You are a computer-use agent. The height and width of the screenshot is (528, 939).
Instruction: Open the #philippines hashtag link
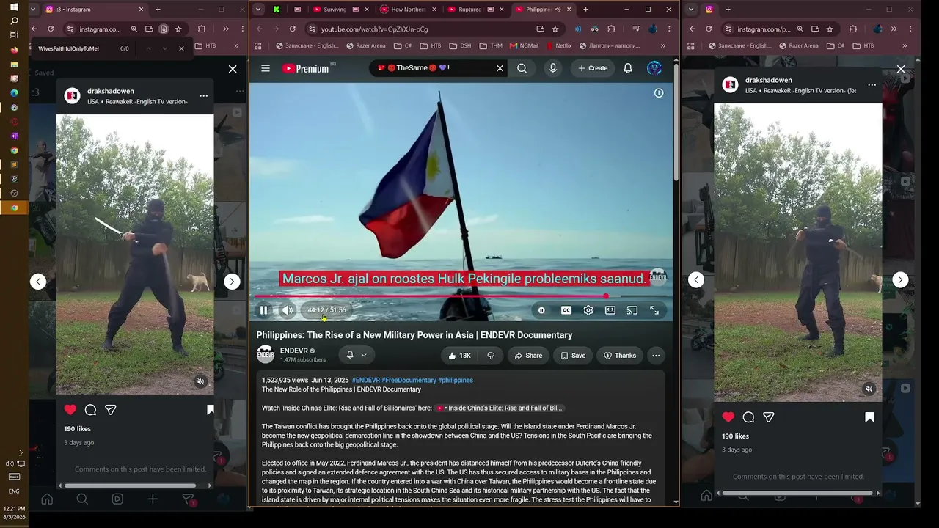point(456,381)
